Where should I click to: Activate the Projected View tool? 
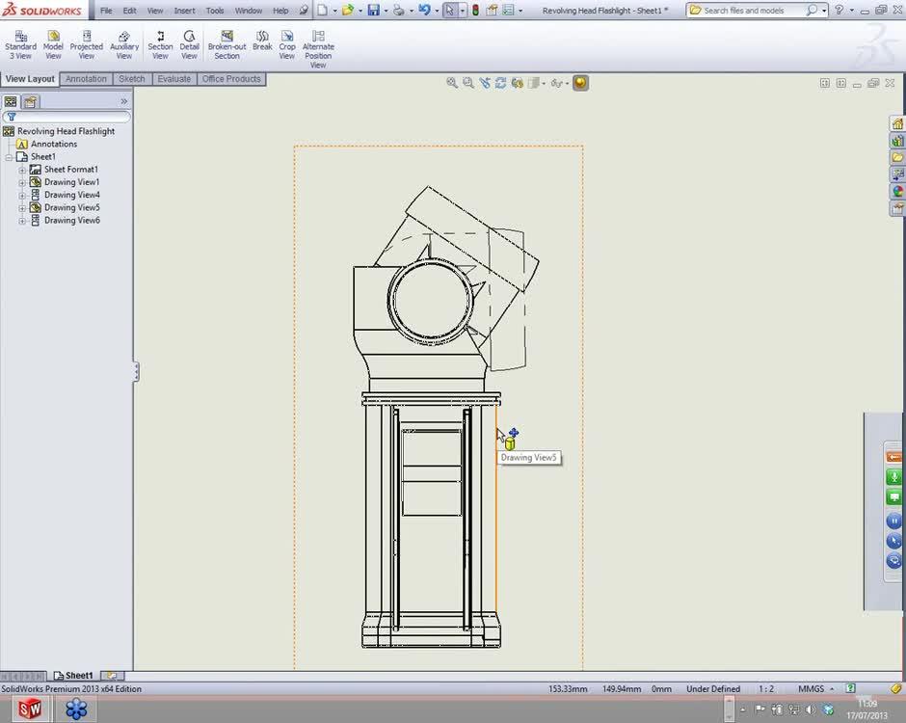pyautogui.click(x=86, y=43)
